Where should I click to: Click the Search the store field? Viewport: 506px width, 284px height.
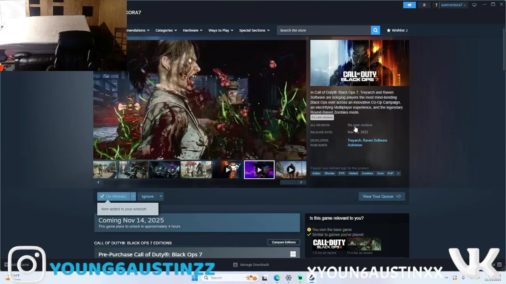tap(324, 30)
